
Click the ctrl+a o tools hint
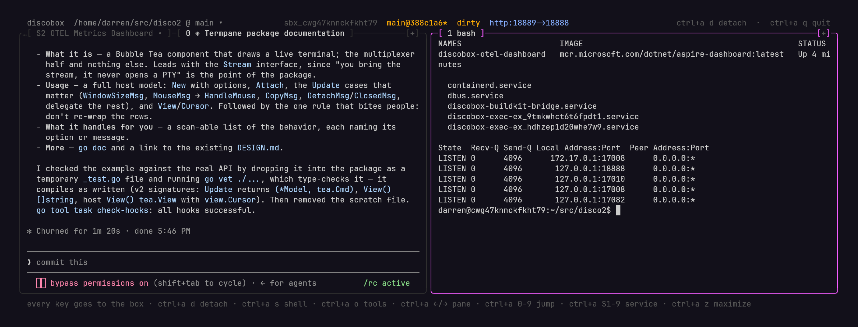pos(354,304)
